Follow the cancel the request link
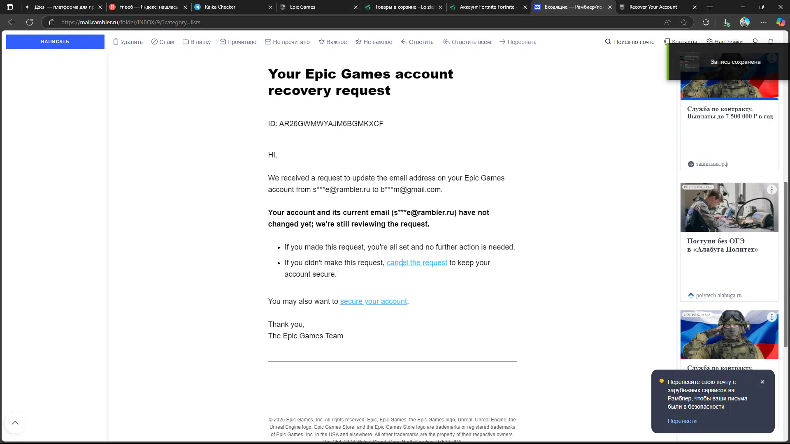 pos(417,263)
